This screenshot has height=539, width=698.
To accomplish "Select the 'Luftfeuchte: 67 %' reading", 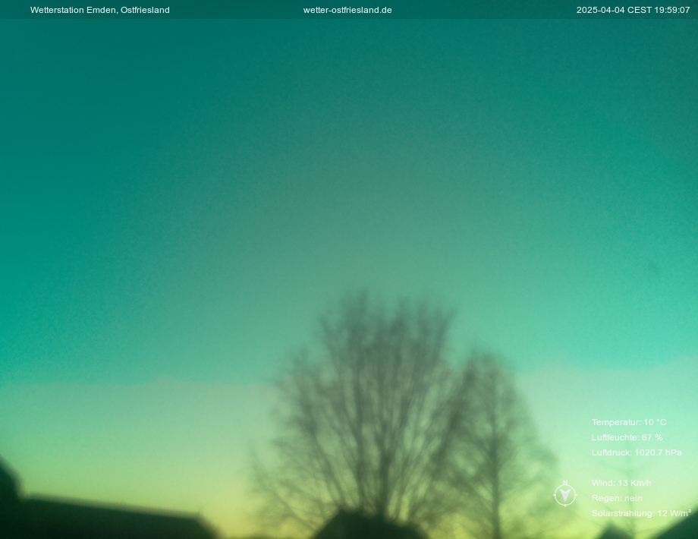I will pos(627,437).
